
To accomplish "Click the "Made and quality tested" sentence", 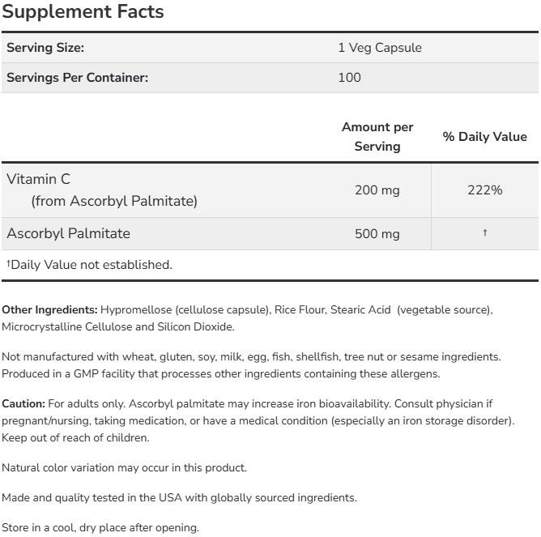I will [x=179, y=497].
